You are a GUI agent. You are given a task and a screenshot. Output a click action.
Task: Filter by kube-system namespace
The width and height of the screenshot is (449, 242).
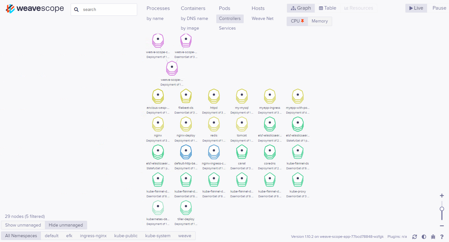click(x=158, y=236)
